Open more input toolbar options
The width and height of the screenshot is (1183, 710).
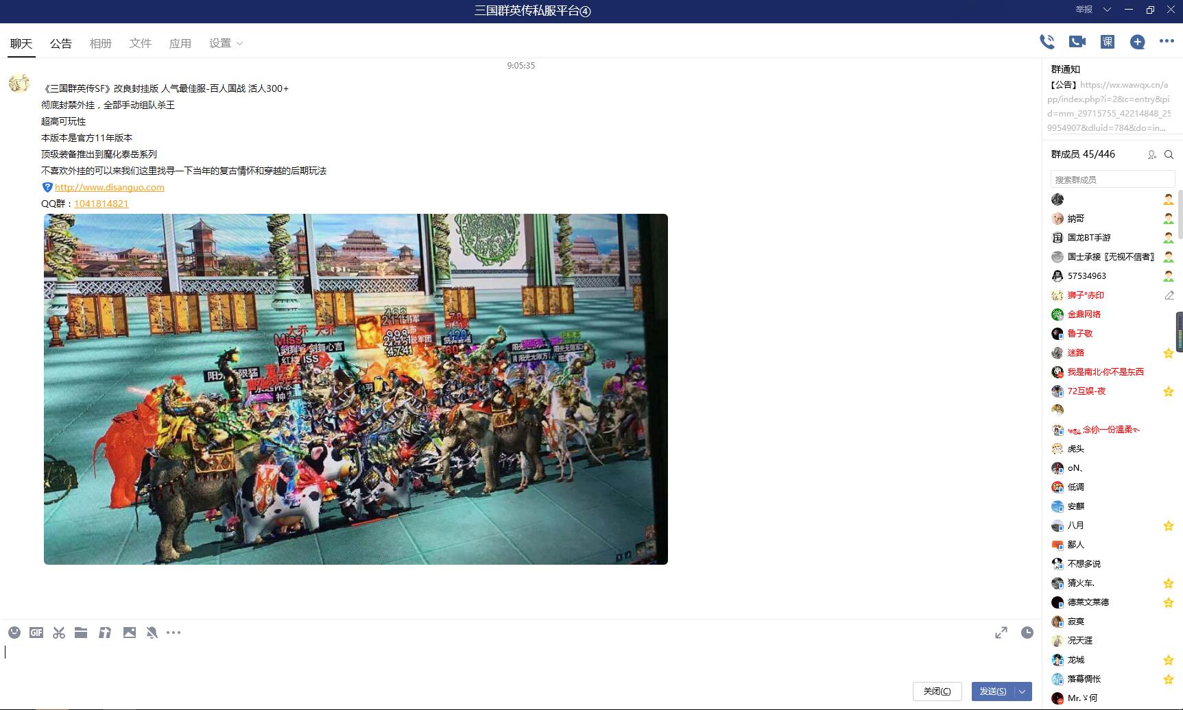pyautogui.click(x=174, y=633)
